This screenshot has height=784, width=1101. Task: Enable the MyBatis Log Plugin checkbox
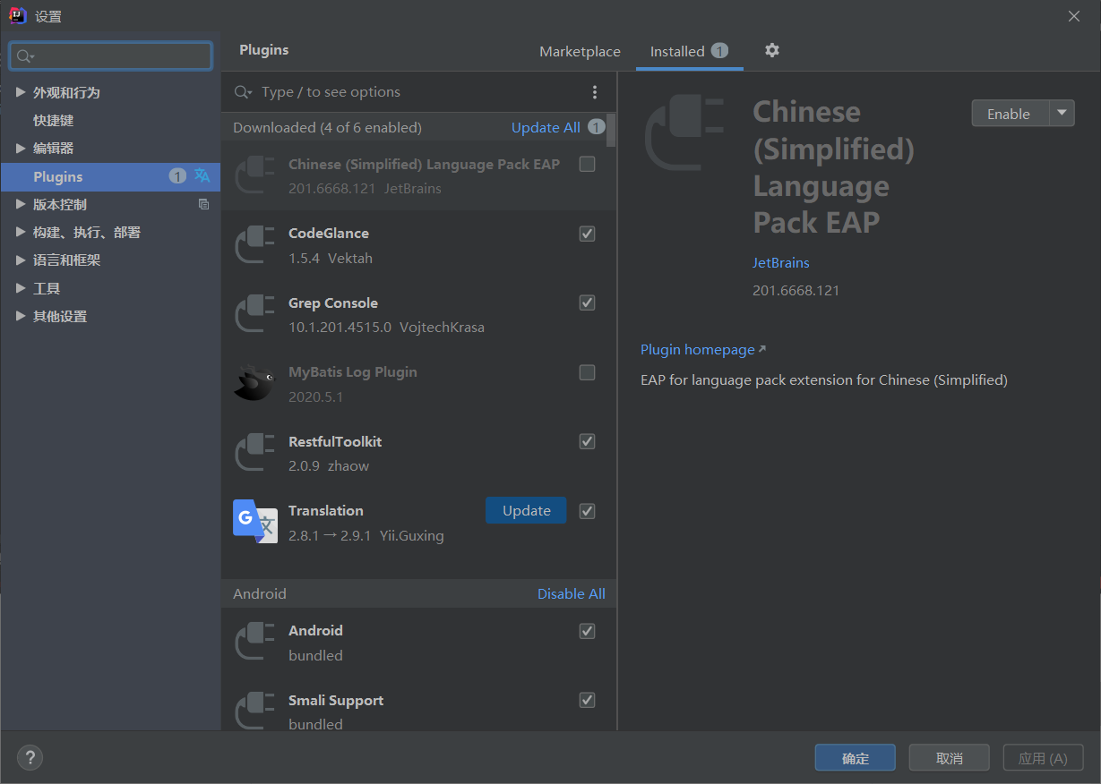coord(587,372)
